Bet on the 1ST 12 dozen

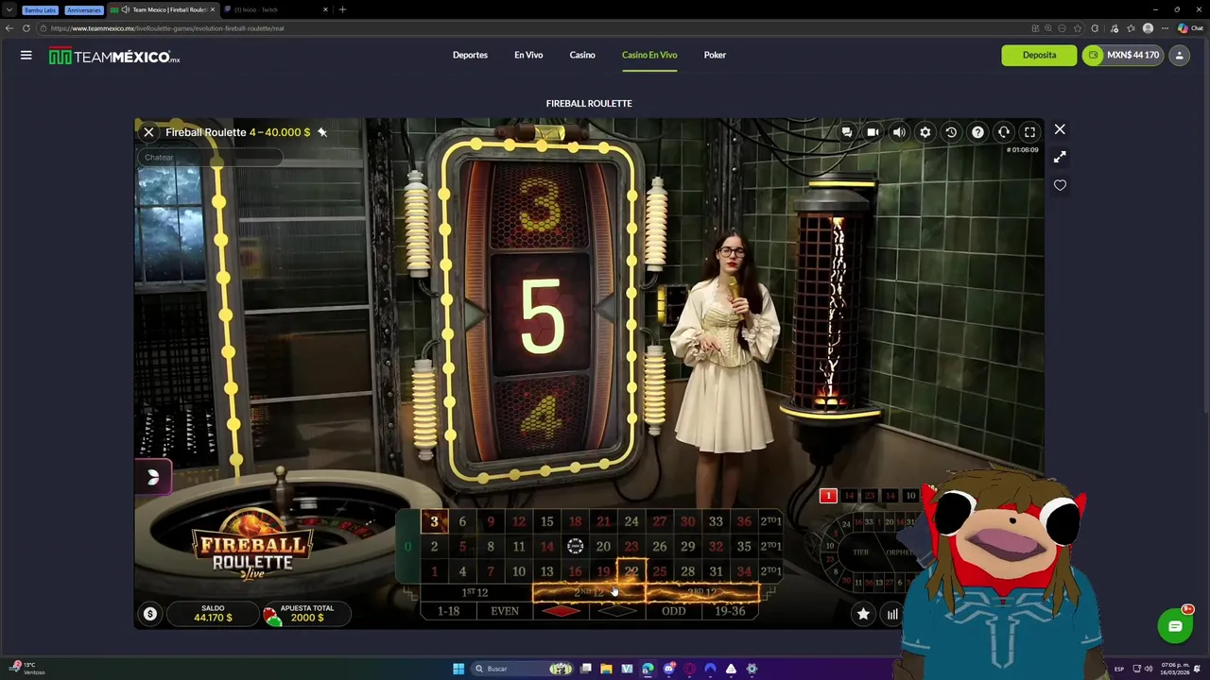[x=475, y=592]
